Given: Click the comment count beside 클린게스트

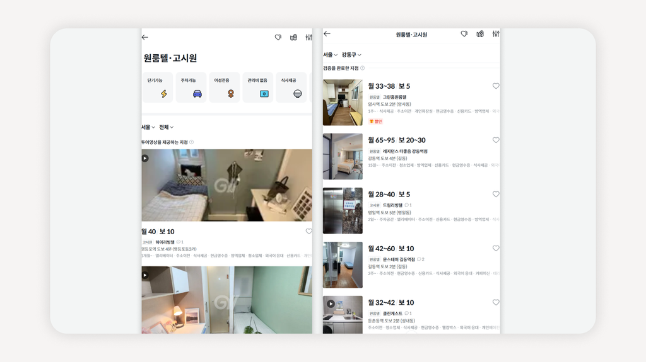Looking at the screenshot, I should point(408,314).
